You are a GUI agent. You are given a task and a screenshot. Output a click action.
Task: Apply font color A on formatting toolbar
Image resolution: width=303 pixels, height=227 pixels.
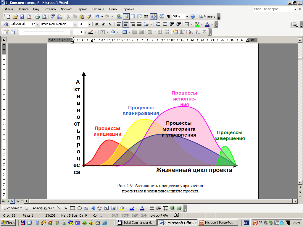pos(207,24)
